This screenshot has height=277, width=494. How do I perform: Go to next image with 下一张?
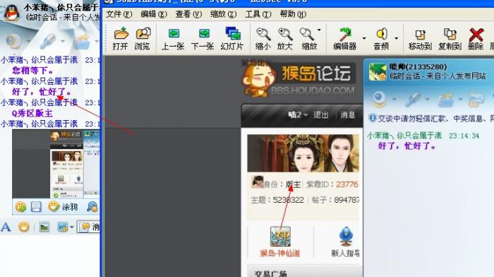click(x=203, y=38)
